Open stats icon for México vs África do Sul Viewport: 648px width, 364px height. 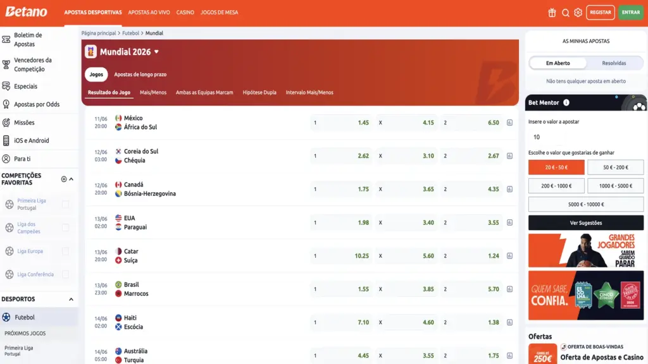[x=509, y=123]
